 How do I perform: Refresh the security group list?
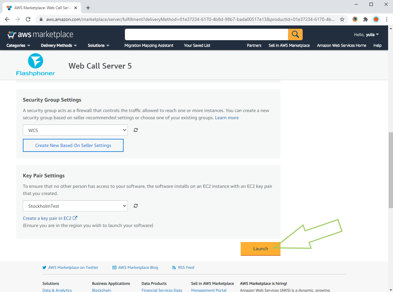click(x=136, y=130)
